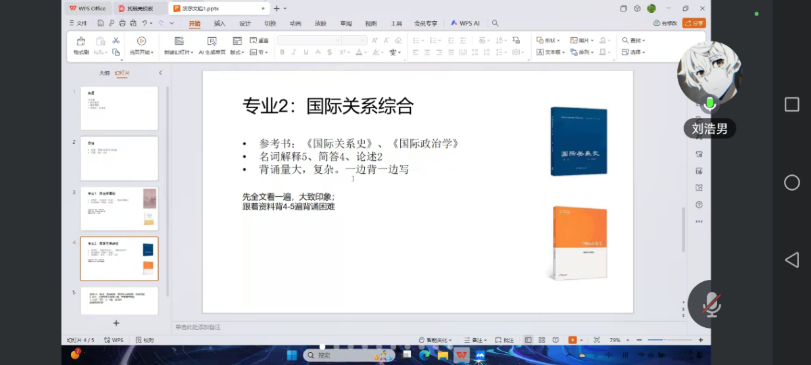Open WPS app from Windows taskbar
Screen dimensions: 811x365
(x=462, y=354)
